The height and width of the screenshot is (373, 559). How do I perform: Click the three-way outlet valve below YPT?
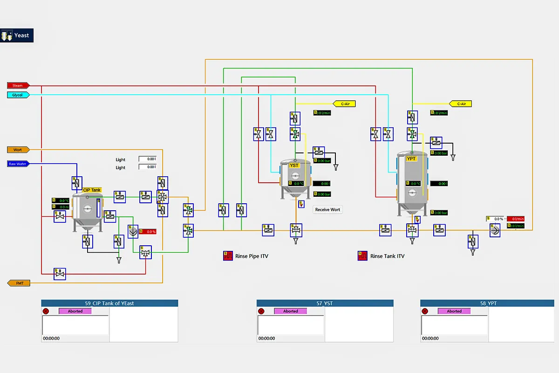(412, 229)
